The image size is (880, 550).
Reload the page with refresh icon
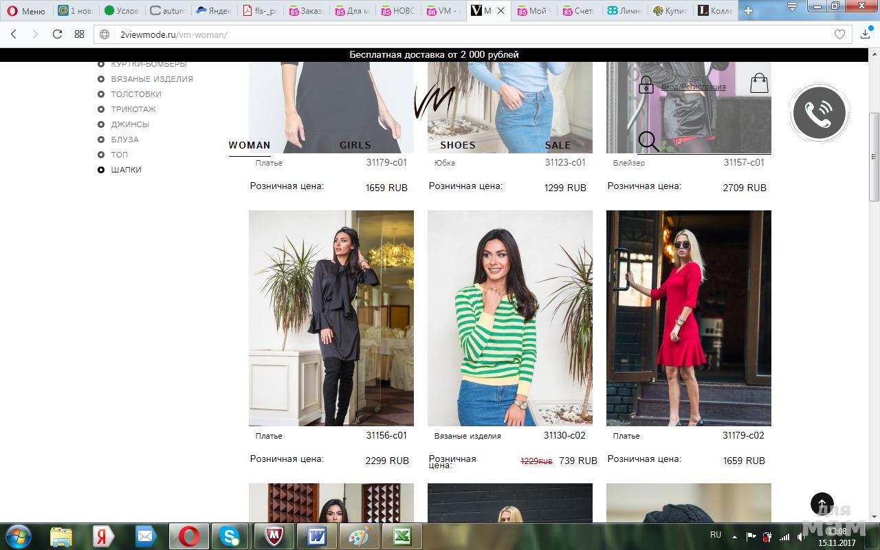pos(57,34)
